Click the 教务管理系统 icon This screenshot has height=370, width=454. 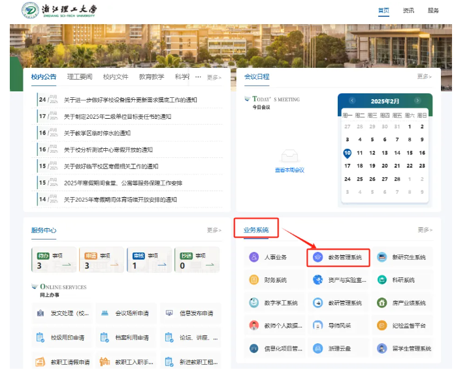point(318,257)
